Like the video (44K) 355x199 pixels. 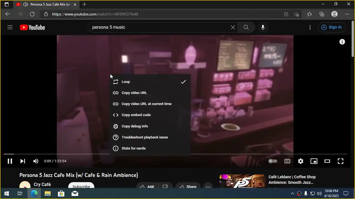[147, 185]
